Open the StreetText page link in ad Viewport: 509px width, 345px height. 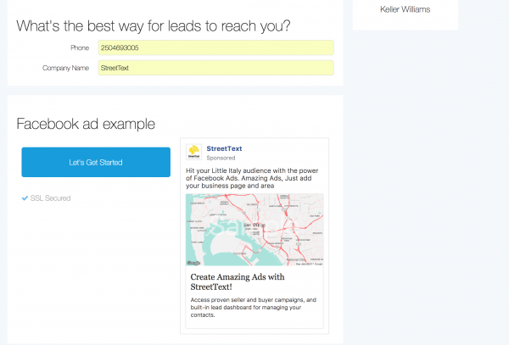pos(224,148)
